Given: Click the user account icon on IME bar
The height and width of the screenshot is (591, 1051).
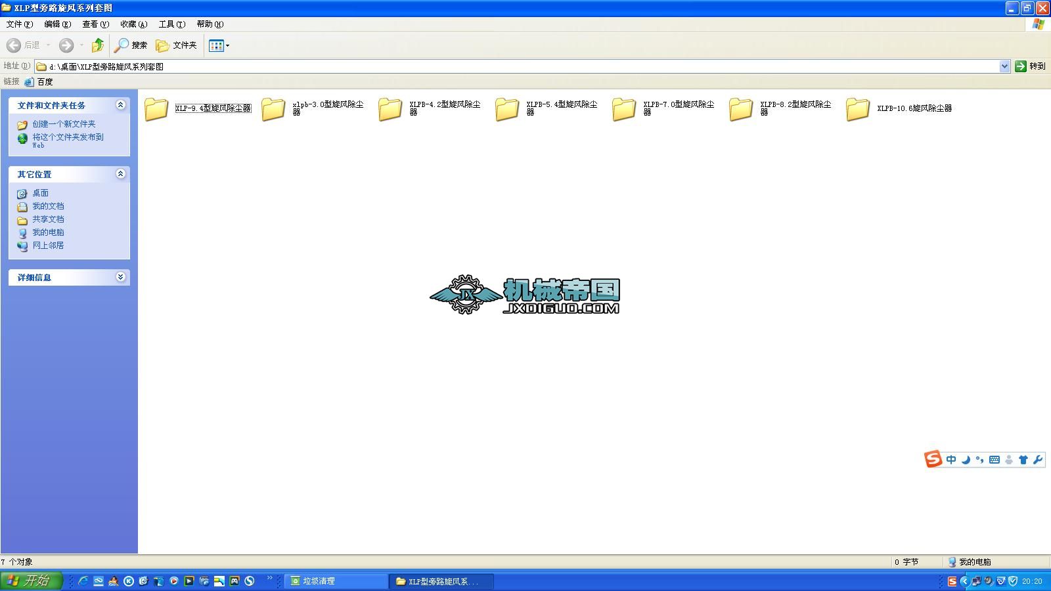Looking at the screenshot, I should pyautogui.click(x=1009, y=460).
